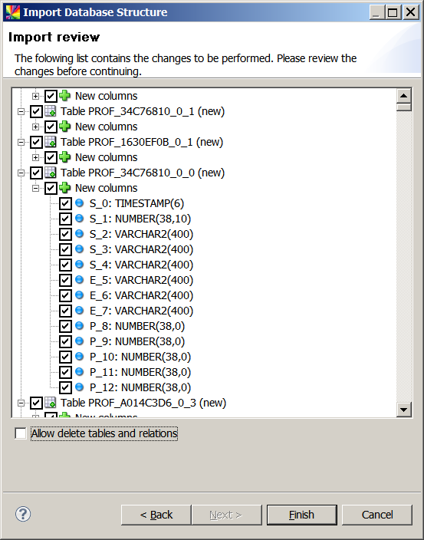Select E_7: VARCHAR2(400) row text
Viewport: 424px width, 540px height.
click(141, 311)
